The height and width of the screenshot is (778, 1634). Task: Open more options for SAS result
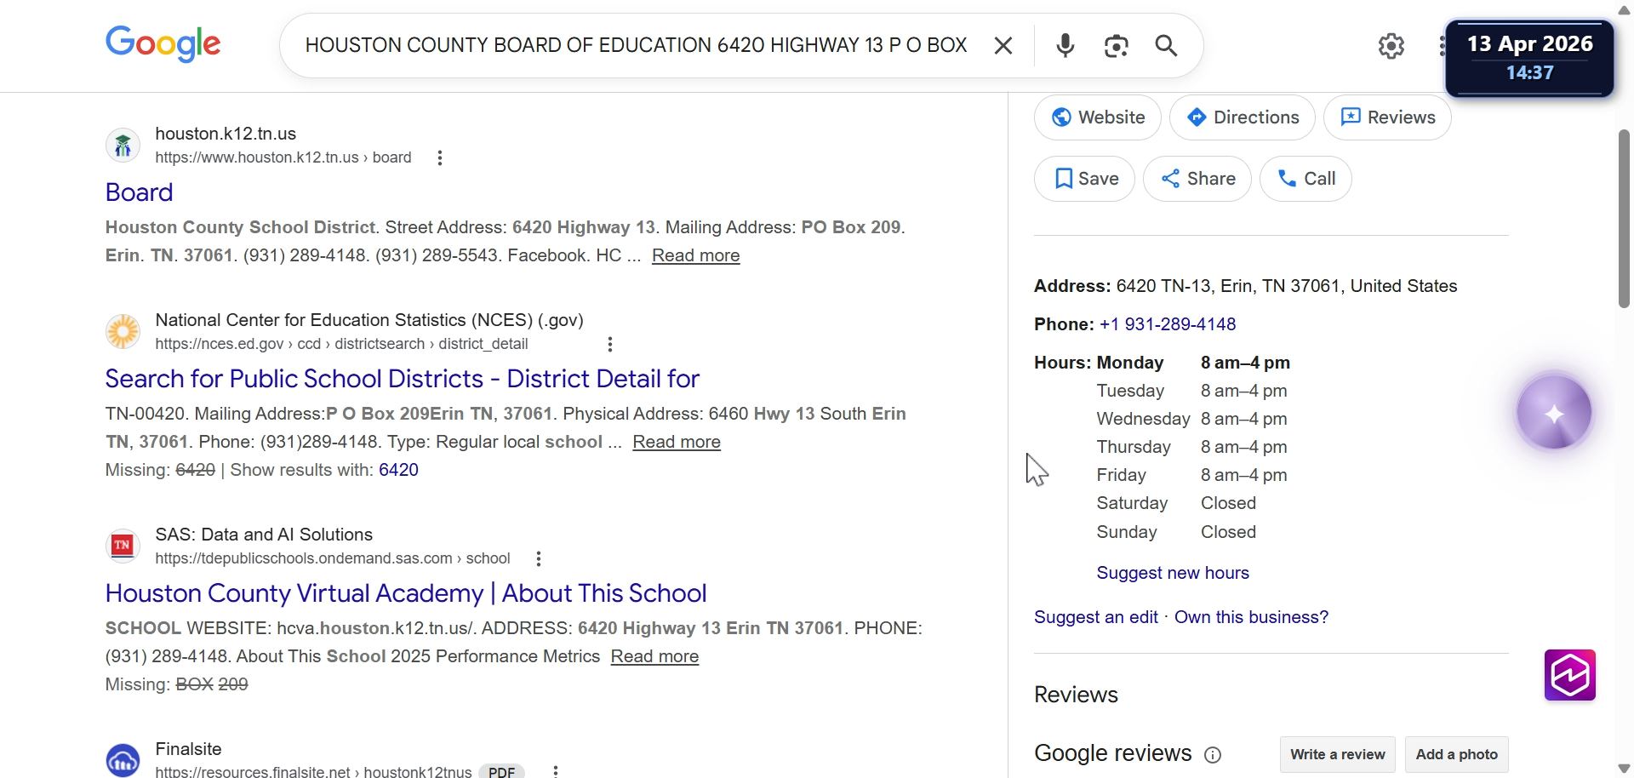pyautogui.click(x=539, y=559)
